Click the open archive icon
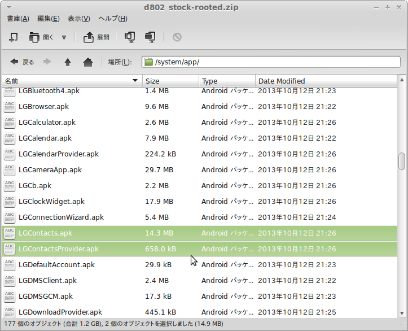Image resolution: width=408 pixels, height=331 pixels. 34,37
